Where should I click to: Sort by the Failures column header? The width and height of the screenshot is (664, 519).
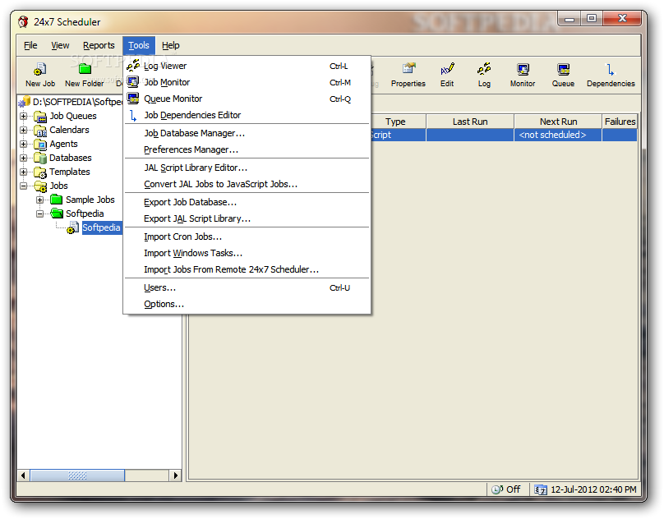pyautogui.click(x=620, y=122)
